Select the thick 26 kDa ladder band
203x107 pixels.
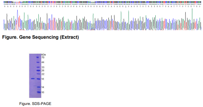pos(38,71)
